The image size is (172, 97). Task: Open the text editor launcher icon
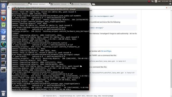tap(3, 38)
